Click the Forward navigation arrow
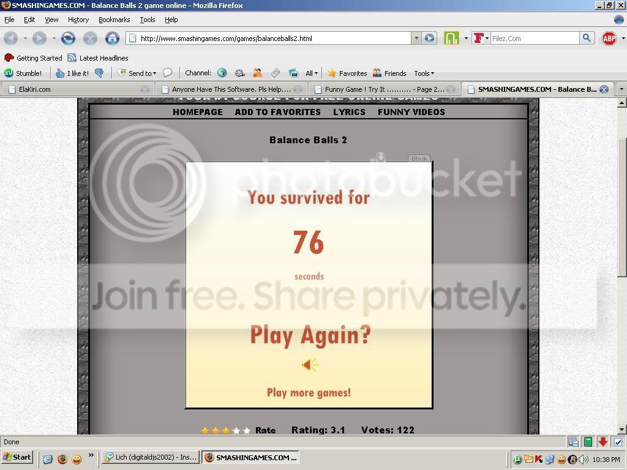The image size is (627, 470). (x=39, y=39)
